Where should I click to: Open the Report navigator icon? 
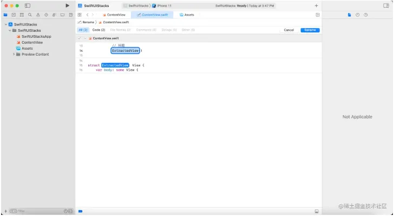pos(70,15)
